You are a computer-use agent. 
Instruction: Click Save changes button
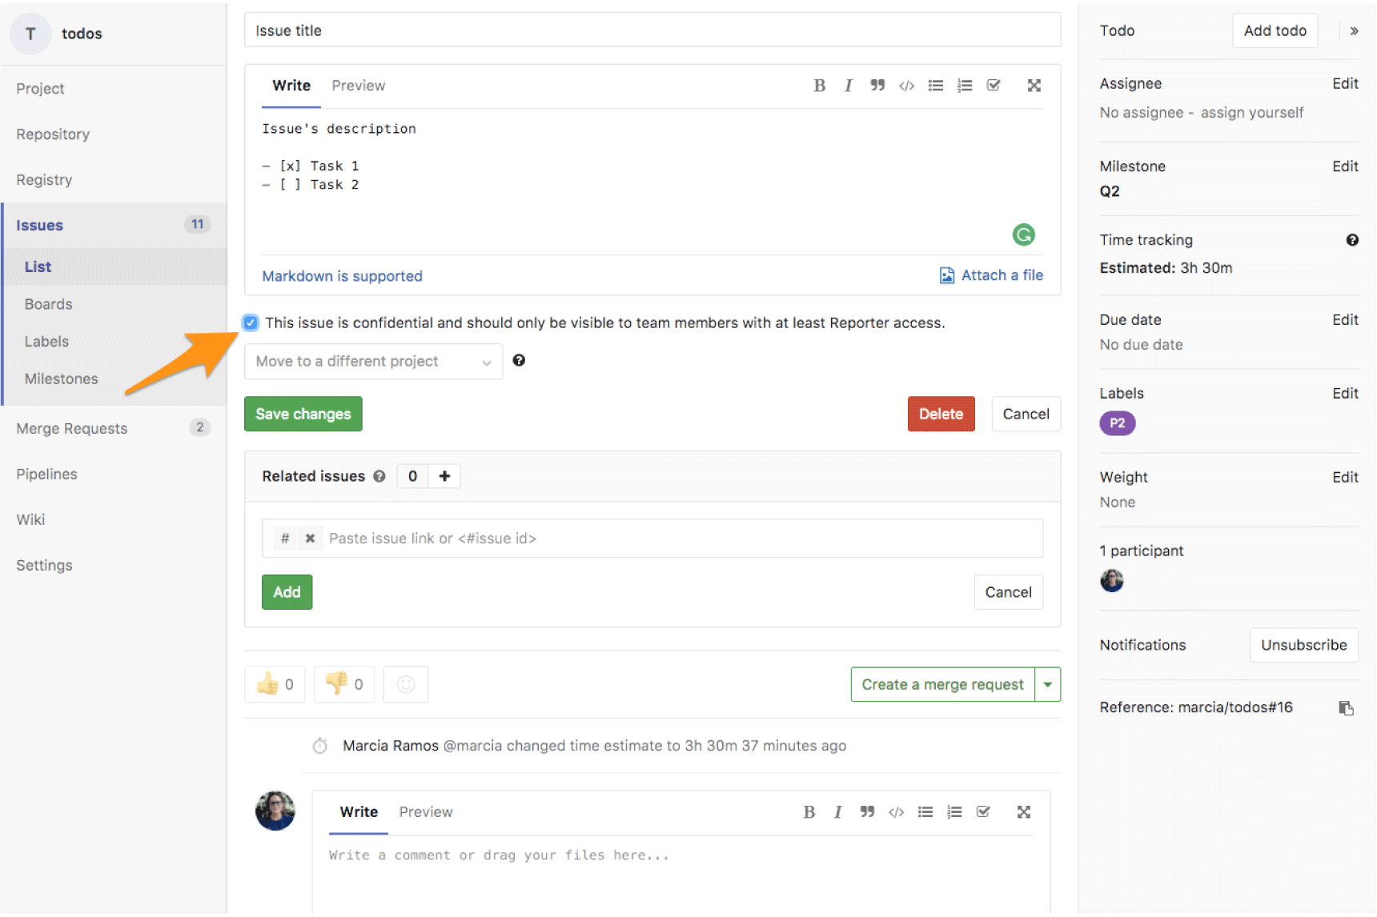tap(303, 414)
